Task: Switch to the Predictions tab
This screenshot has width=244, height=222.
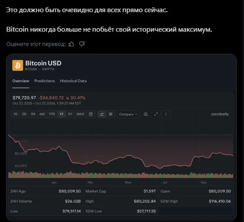Action: pyautogui.click(x=45, y=81)
